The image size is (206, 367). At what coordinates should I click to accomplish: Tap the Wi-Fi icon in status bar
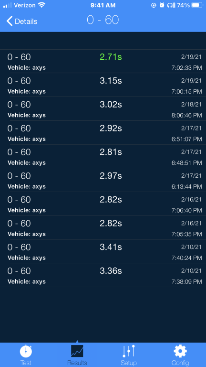point(41,5)
